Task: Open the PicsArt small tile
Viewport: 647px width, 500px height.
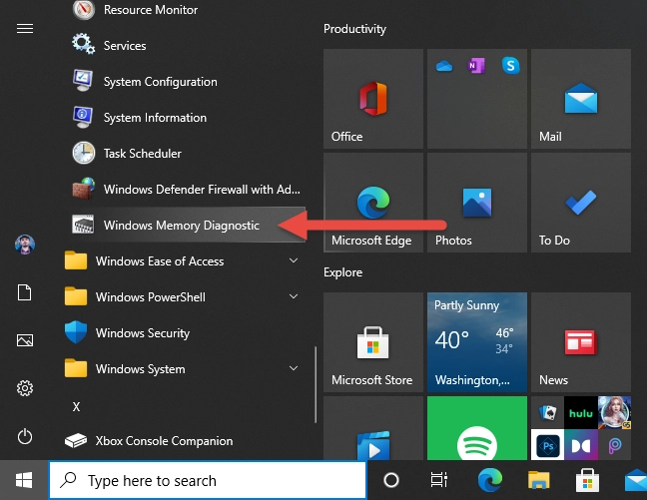Action: (614, 445)
